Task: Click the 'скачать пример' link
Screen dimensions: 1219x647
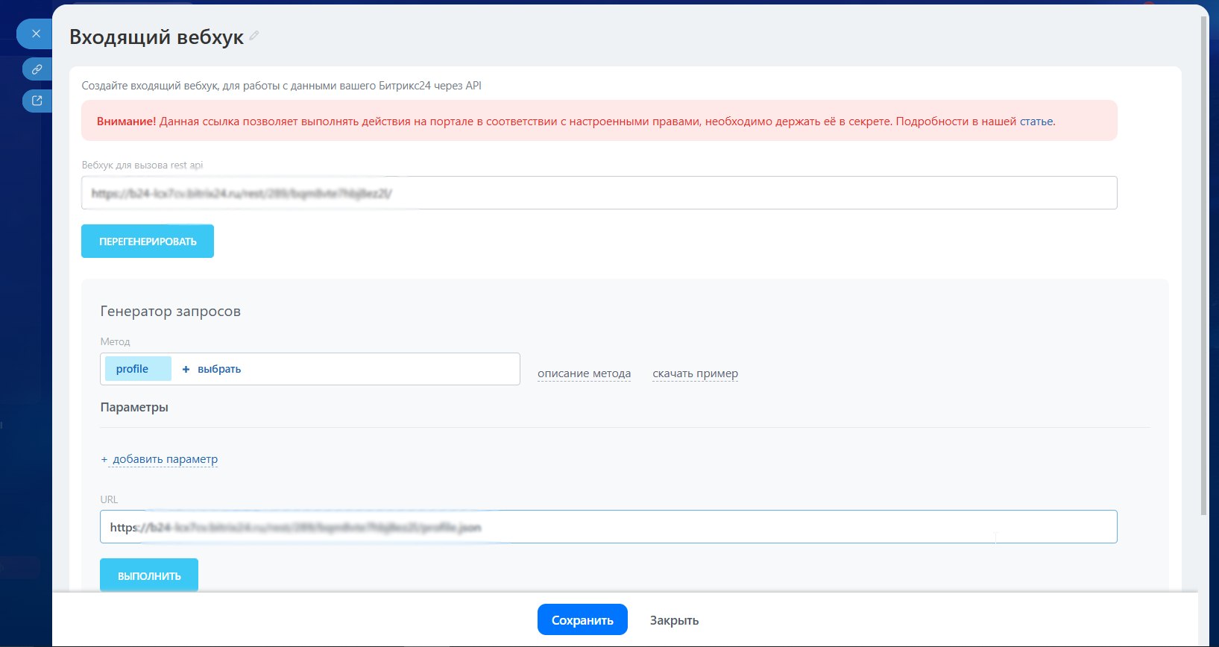Action: coord(695,373)
